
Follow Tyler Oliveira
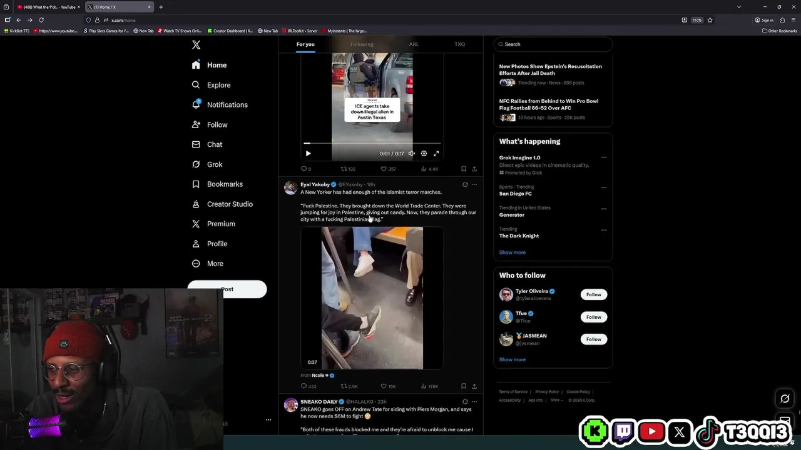click(593, 294)
